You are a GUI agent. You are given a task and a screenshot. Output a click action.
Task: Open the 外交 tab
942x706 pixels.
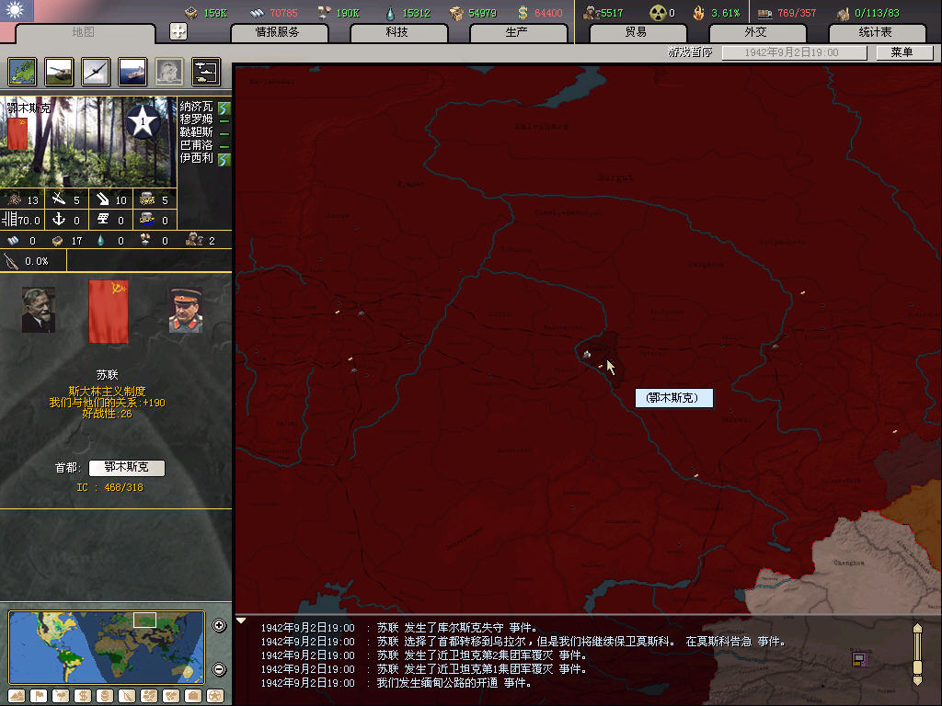[x=756, y=32]
